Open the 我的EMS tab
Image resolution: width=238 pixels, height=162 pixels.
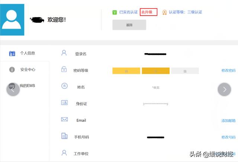point(28,86)
